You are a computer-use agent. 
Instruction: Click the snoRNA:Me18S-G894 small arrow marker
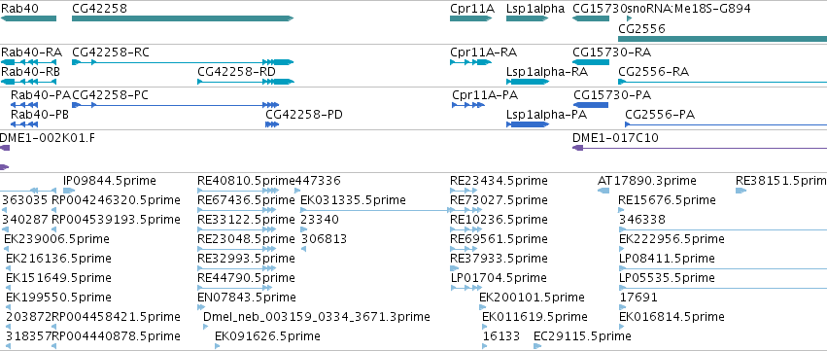tap(629, 18)
